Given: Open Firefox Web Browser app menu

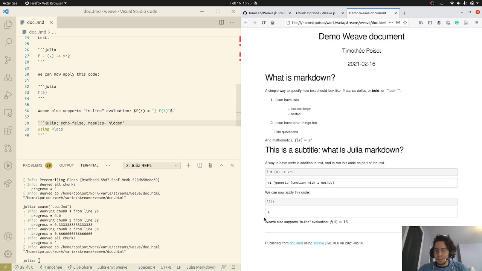Looking at the screenshot, I should [x=46, y=3].
